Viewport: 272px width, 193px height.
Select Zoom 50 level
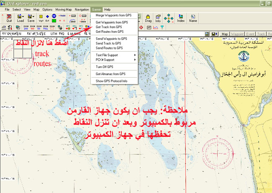tap(39, 27)
